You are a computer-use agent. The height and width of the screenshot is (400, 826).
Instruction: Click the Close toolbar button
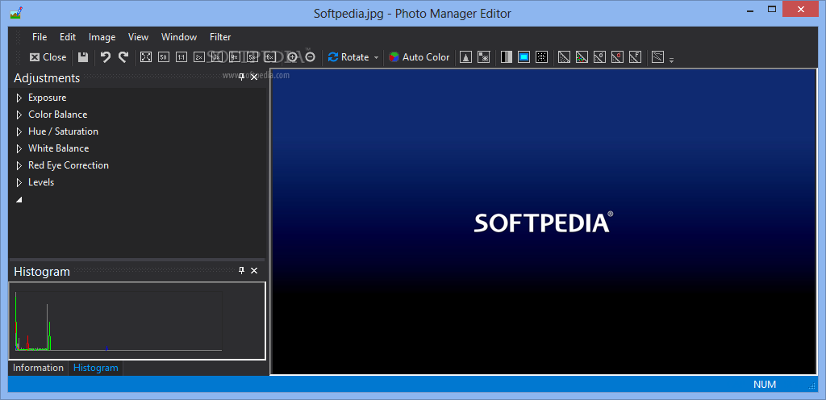pyautogui.click(x=48, y=56)
